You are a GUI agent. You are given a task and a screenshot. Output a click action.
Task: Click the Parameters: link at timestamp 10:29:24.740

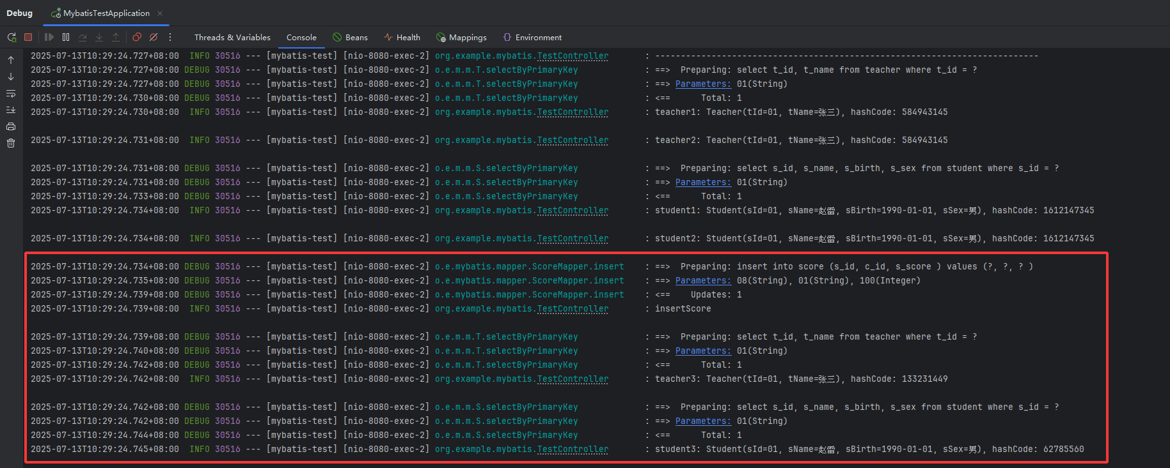tap(703, 351)
